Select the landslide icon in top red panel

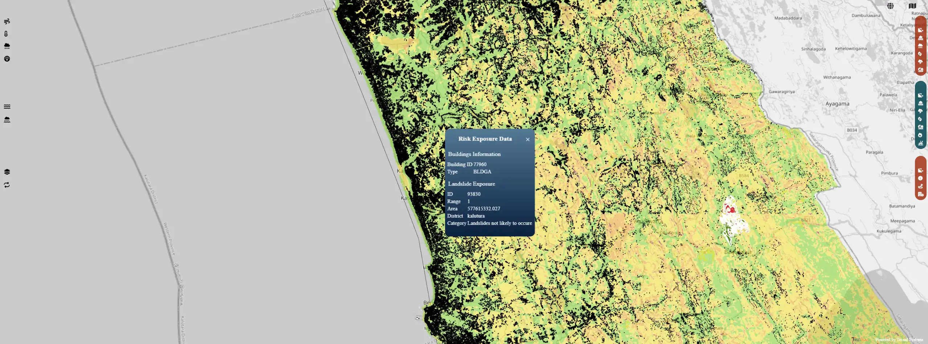pyautogui.click(x=920, y=30)
